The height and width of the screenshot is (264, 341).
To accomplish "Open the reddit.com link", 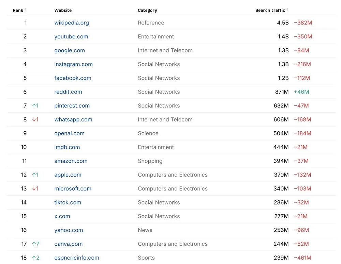I will [x=68, y=92].
